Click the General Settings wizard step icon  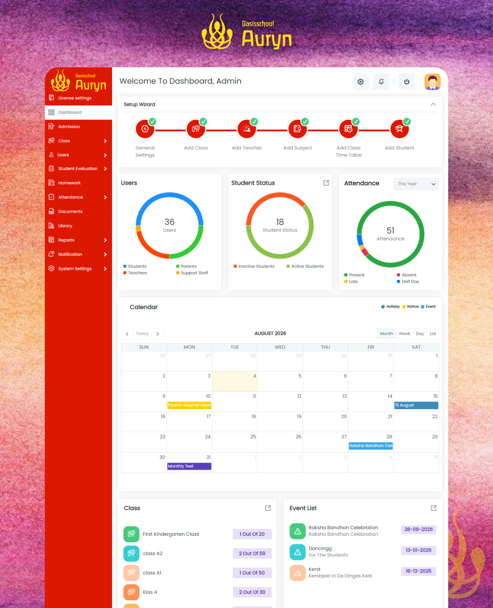(x=145, y=129)
